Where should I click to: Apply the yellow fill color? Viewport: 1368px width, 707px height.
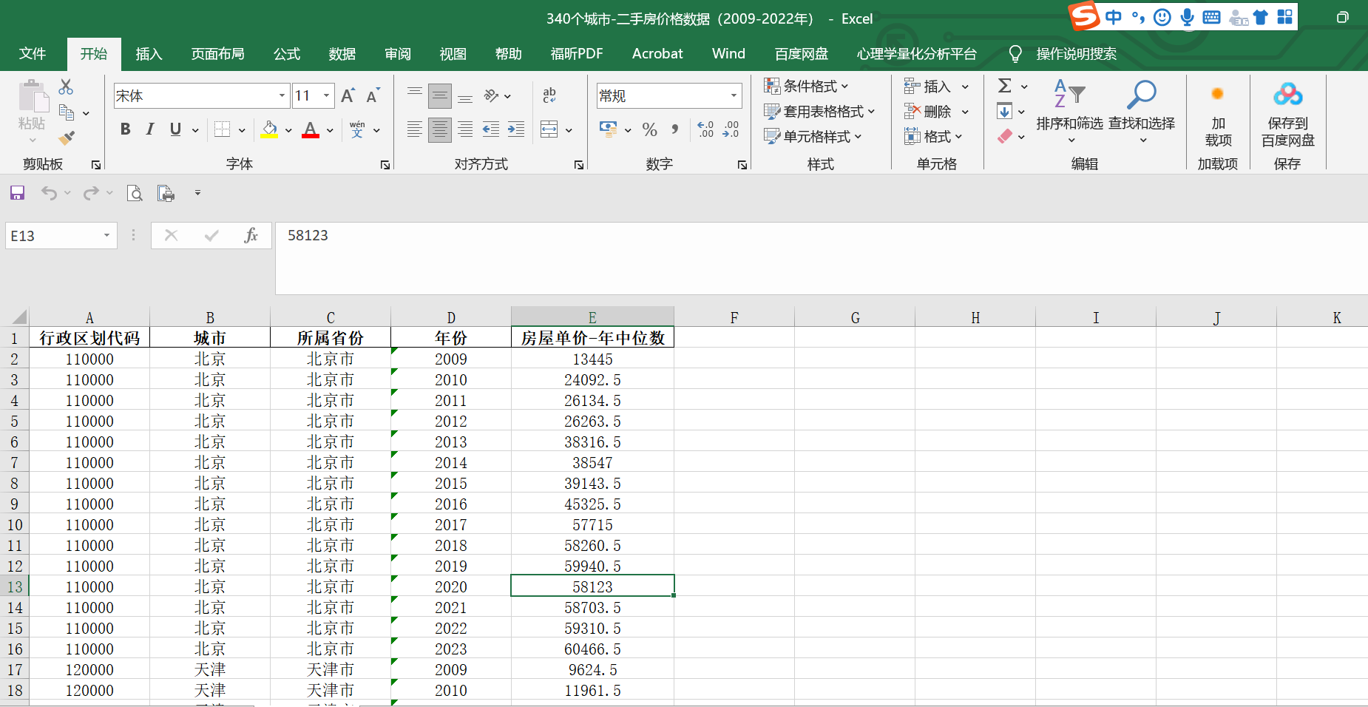(269, 130)
